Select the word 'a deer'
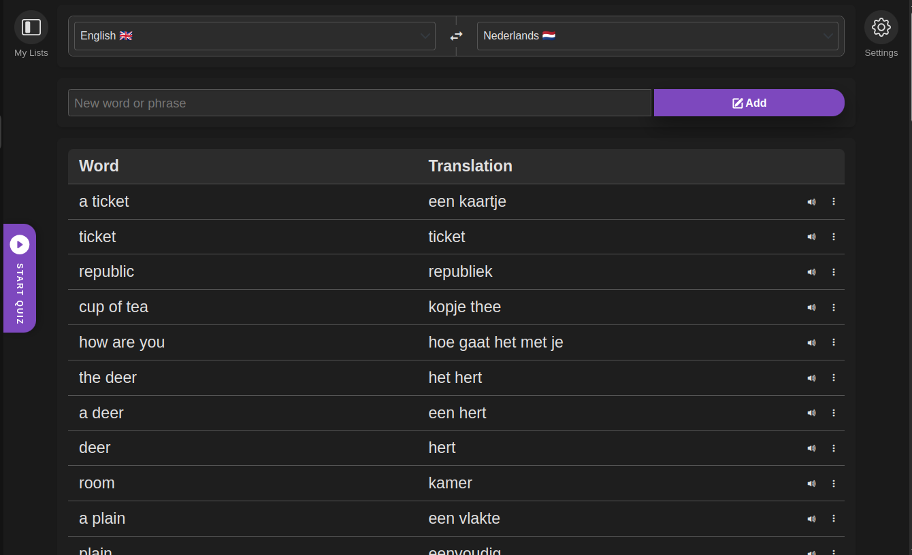The height and width of the screenshot is (555, 912). point(101,413)
